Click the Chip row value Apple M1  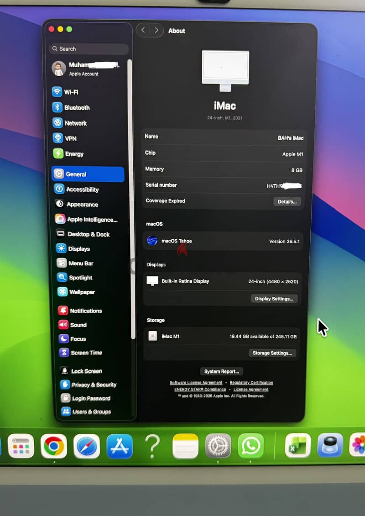coord(292,154)
